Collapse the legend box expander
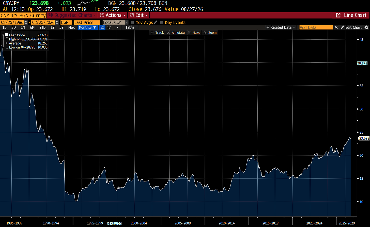This screenshot has height=227, width=370. [3, 35]
